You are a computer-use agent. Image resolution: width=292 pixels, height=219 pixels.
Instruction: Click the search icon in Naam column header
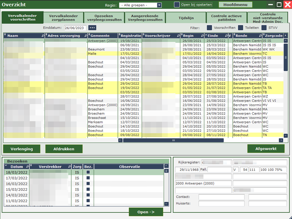coord(42,36)
